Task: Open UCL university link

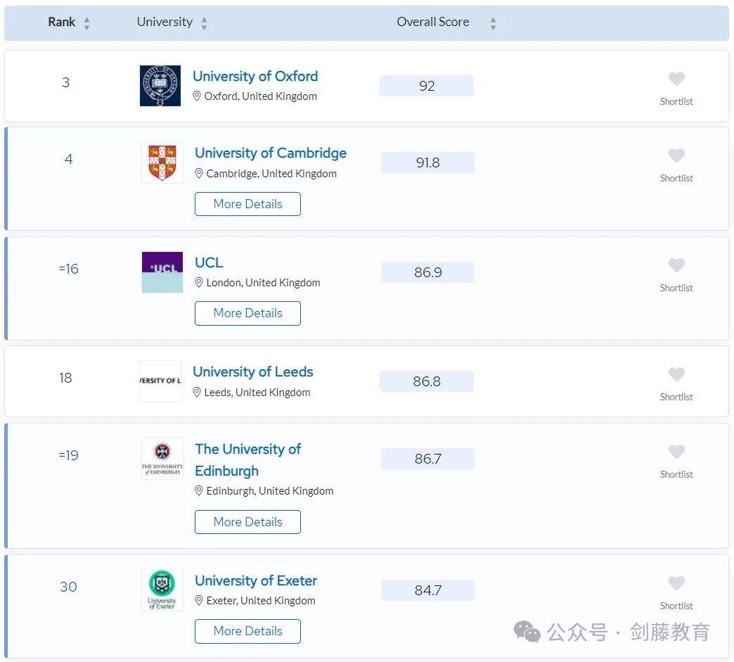Action: pyautogui.click(x=209, y=262)
